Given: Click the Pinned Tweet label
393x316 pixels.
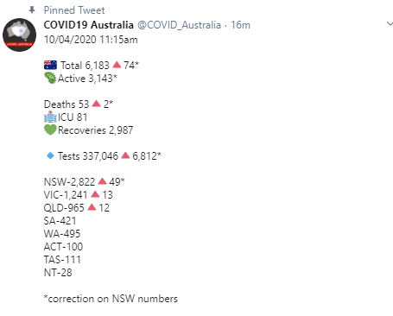Looking at the screenshot, I should (74, 10).
